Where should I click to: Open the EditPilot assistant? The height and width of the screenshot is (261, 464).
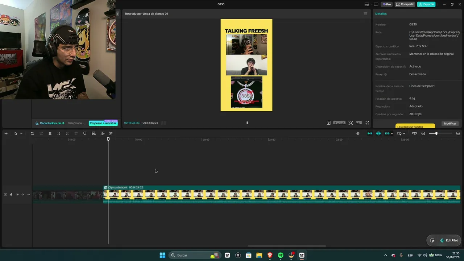click(449, 240)
